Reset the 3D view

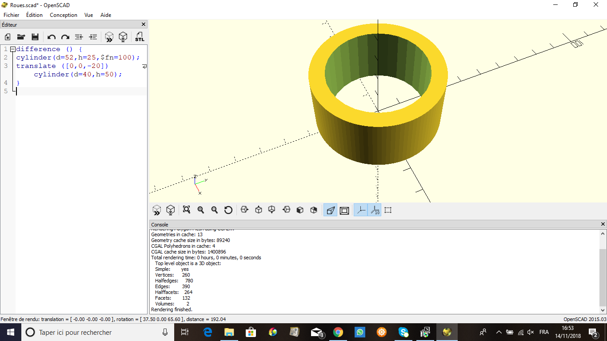228,210
